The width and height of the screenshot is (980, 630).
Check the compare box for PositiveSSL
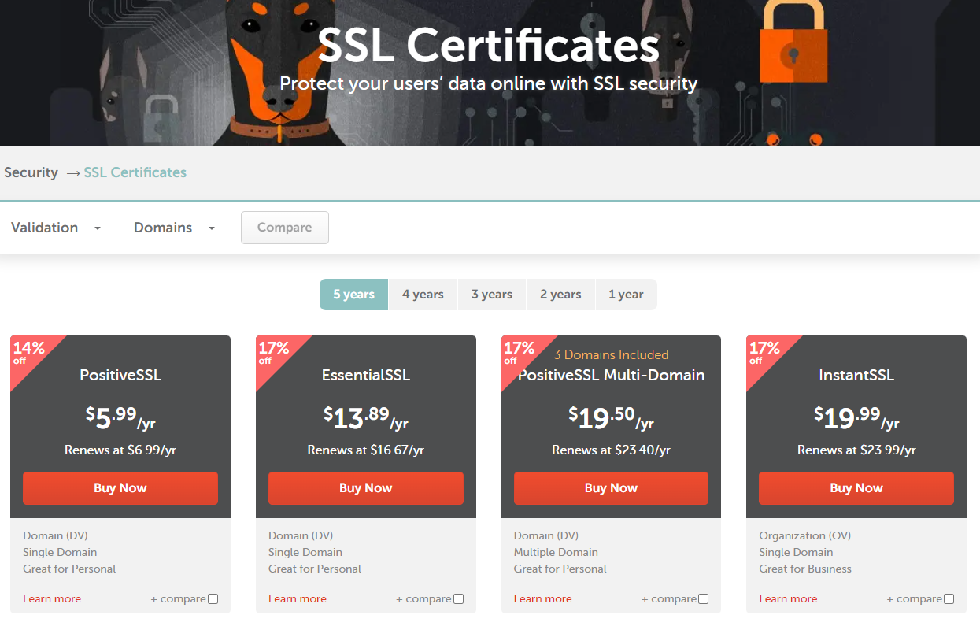(212, 598)
